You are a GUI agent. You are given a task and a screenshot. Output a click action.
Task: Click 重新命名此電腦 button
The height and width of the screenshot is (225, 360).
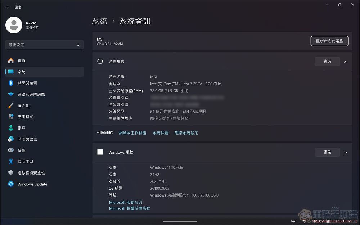point(329,41)
